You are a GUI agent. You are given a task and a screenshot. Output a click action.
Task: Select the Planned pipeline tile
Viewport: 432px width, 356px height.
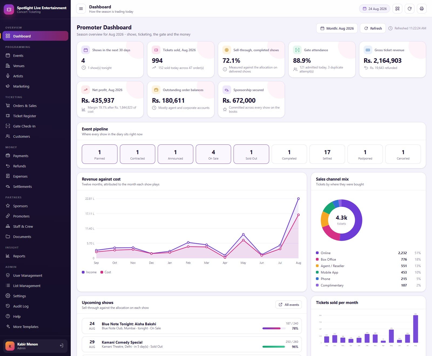[100, 154]
